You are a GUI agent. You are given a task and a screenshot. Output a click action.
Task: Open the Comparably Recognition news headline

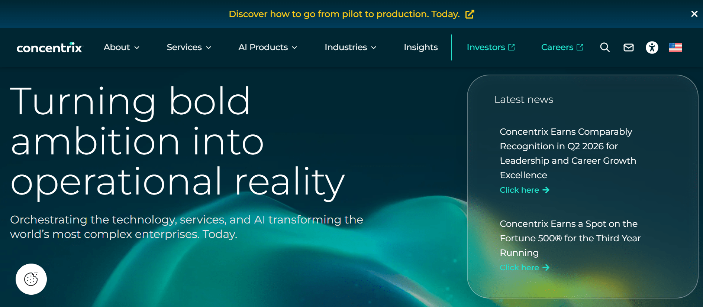click(568, 153)
